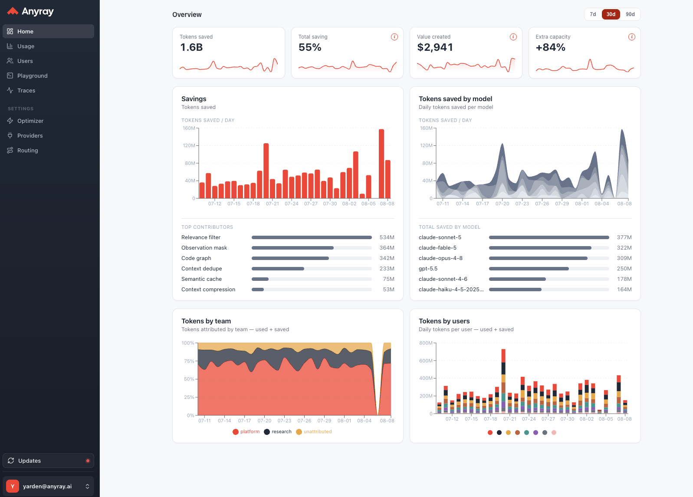Select the 7d time range
Image resolution: width=693 pixels, height=497 pixels.
click(x=593, y=14)
